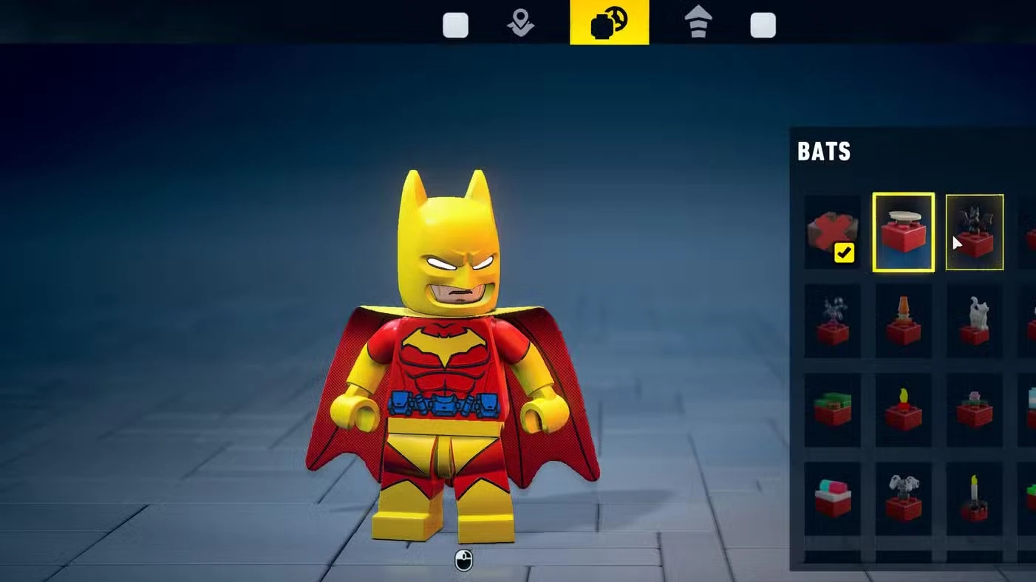
Task: Open the map location pin tab
Action: point(521,23)
